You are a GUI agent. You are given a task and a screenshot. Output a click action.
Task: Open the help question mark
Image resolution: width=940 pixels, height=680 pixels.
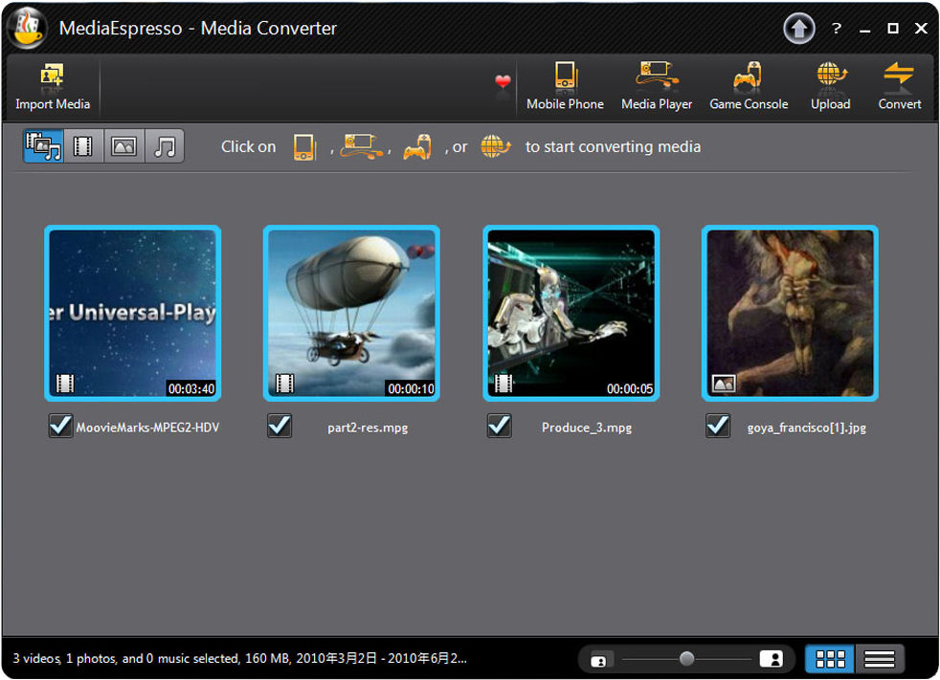836,29
